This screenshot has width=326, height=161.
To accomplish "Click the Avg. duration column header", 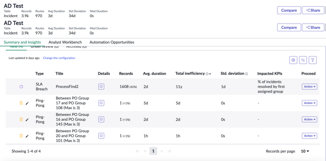I will tap(154, 74).
